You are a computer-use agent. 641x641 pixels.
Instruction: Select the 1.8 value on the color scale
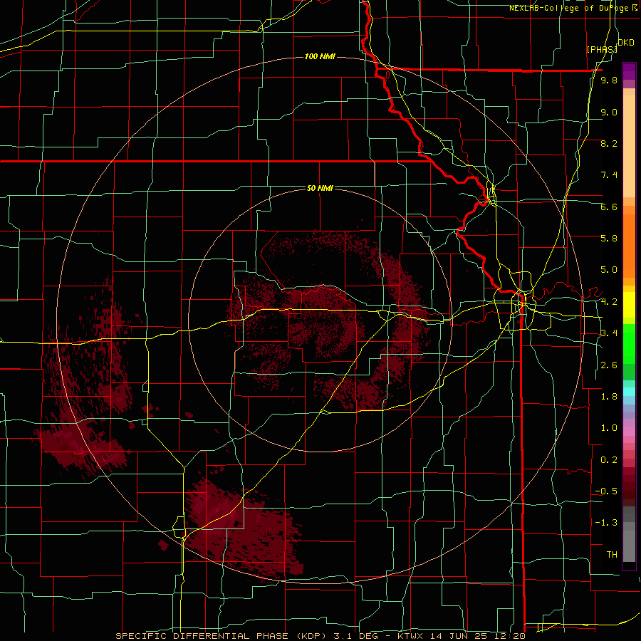[609, 397]
